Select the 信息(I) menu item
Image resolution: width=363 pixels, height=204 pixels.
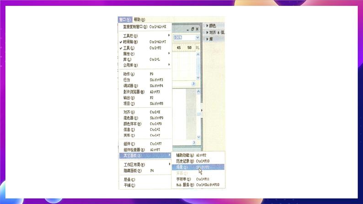[x=145, y=130]
